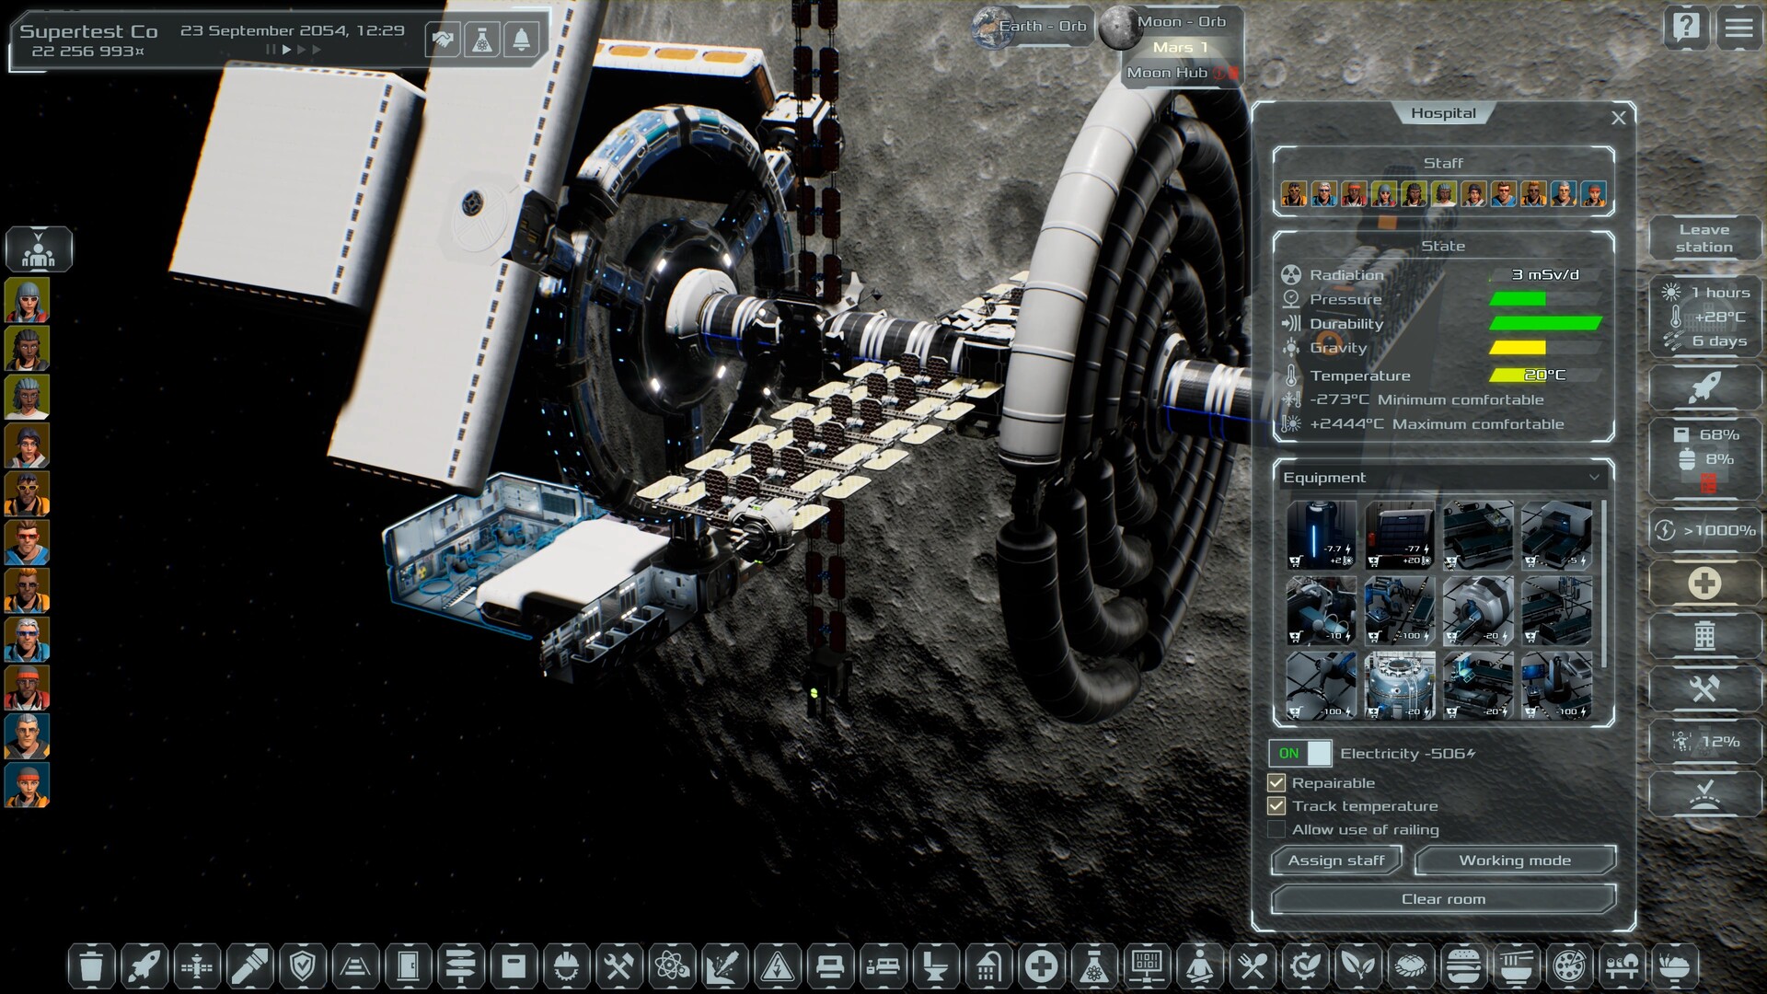Image resolution: width=1767 pixels, height=994 pixels.
Task: Click the repair tools icon in the right sidebar
Action: (1703, 686)
